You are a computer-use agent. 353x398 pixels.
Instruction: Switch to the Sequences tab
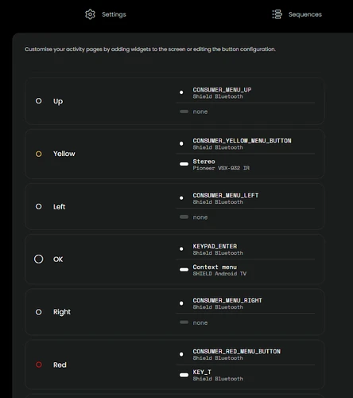pos(297,14)
